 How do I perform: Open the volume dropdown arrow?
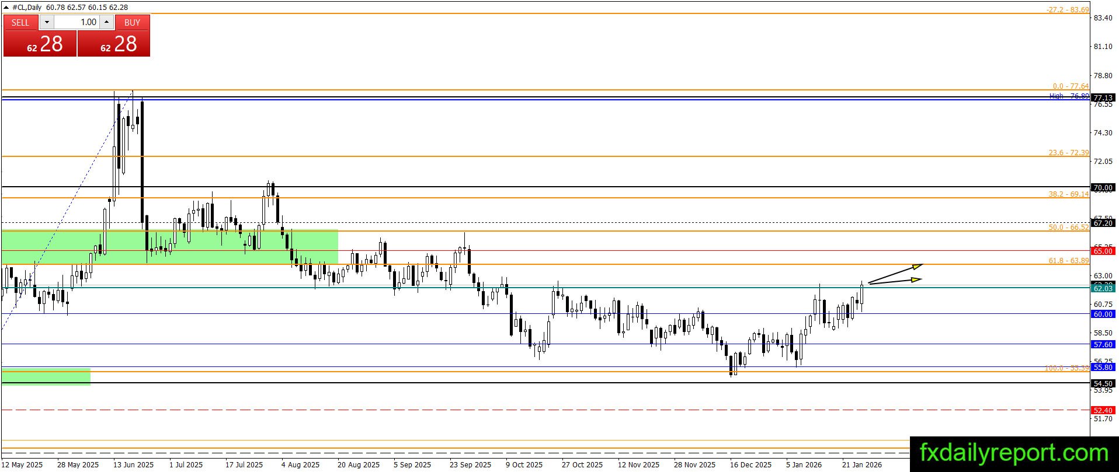[x=47, y=22]
